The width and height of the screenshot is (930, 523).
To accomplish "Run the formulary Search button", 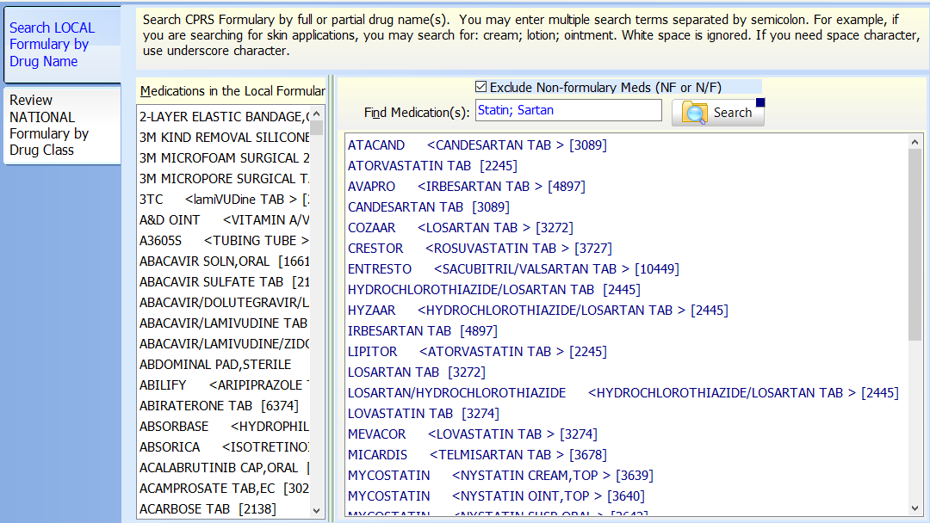I will tap(717, 113).
